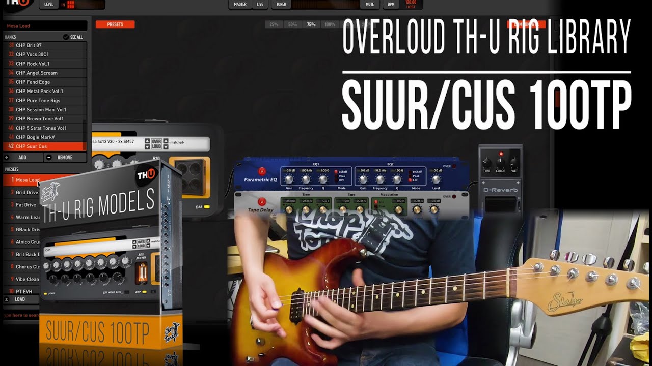Click the LEVEL button

coord(49,4)
